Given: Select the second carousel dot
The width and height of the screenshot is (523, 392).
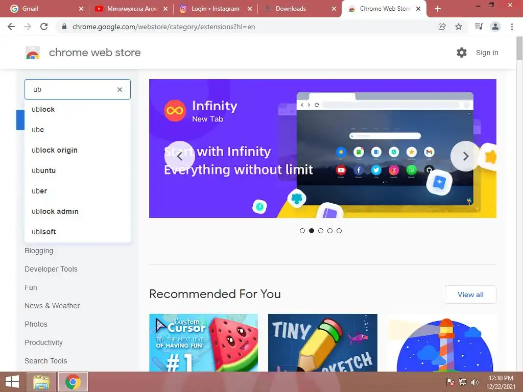Looking at the screenshot, I should 312,231.
